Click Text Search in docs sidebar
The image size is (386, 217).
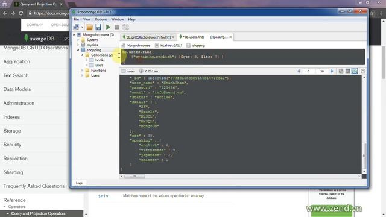16,75
